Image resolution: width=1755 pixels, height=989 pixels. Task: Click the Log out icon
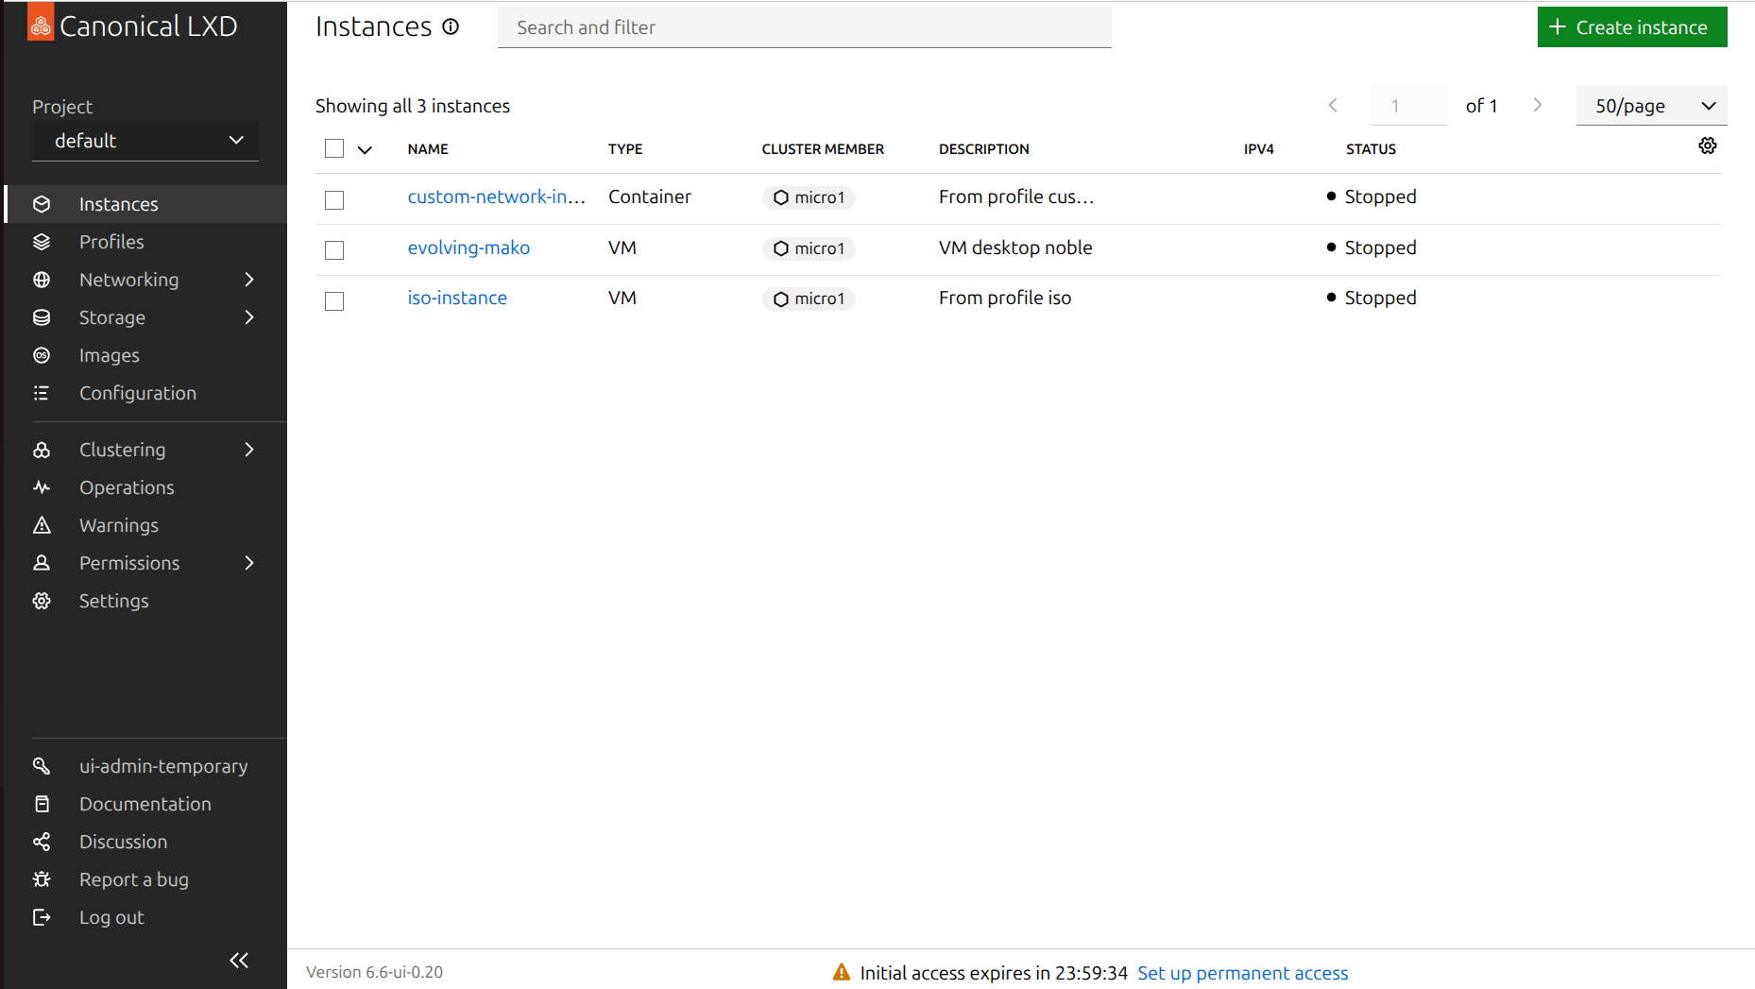(42, 917)
